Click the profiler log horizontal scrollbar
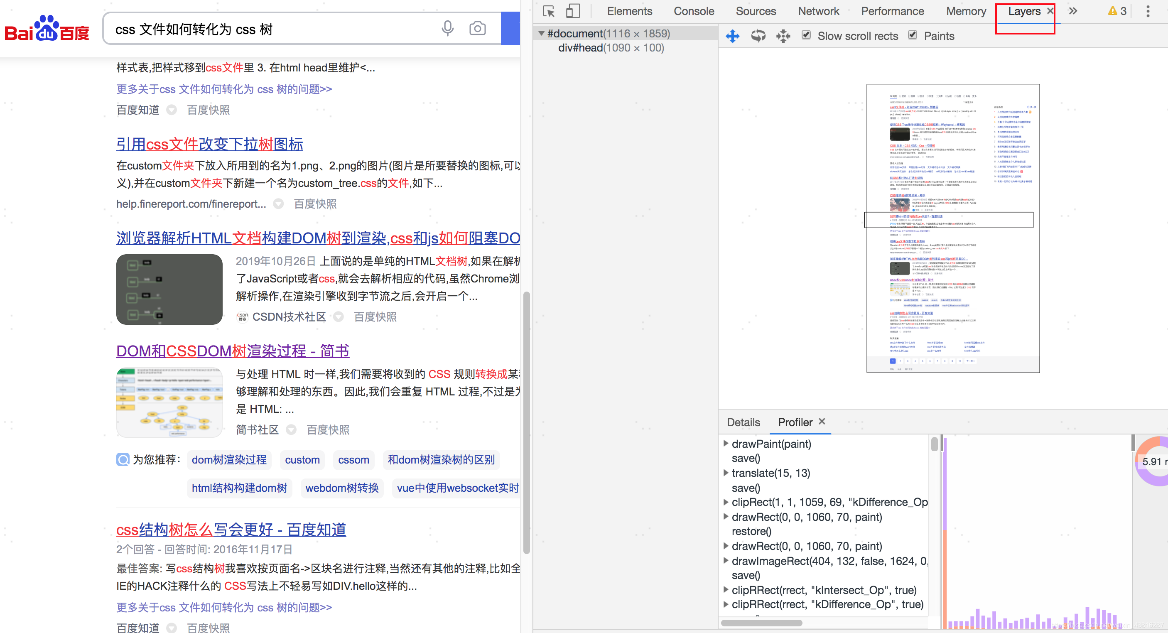Viewport: 1168px width, 633px height. 761,622
